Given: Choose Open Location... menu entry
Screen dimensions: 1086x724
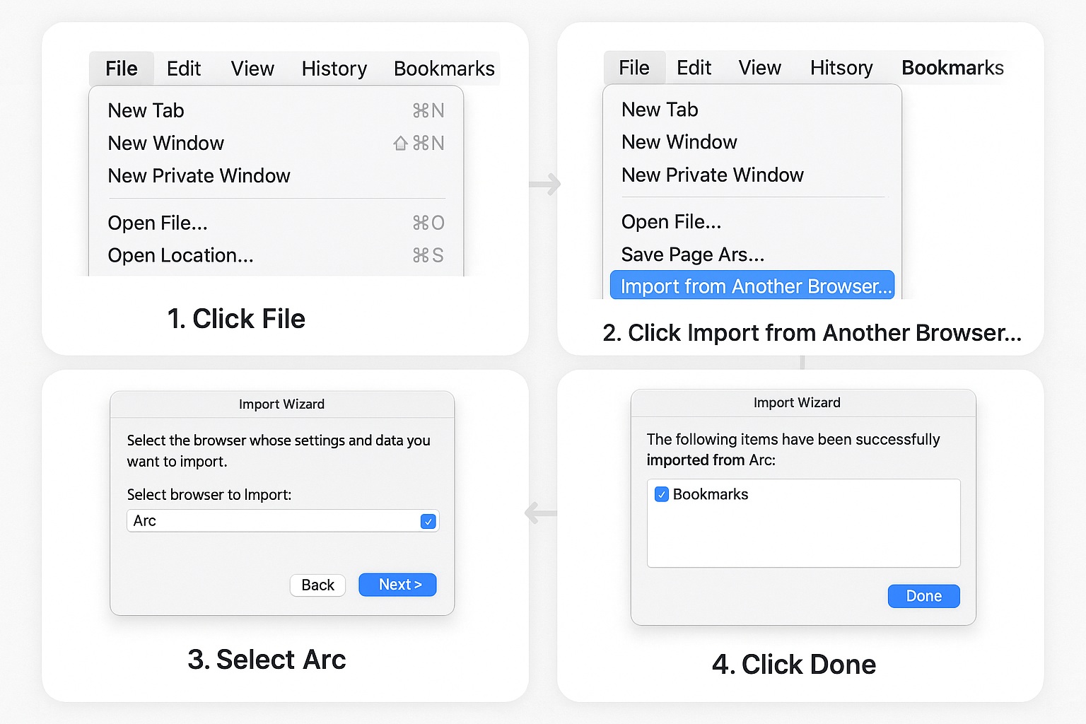Looking at the screenshot, I should 276,255.
